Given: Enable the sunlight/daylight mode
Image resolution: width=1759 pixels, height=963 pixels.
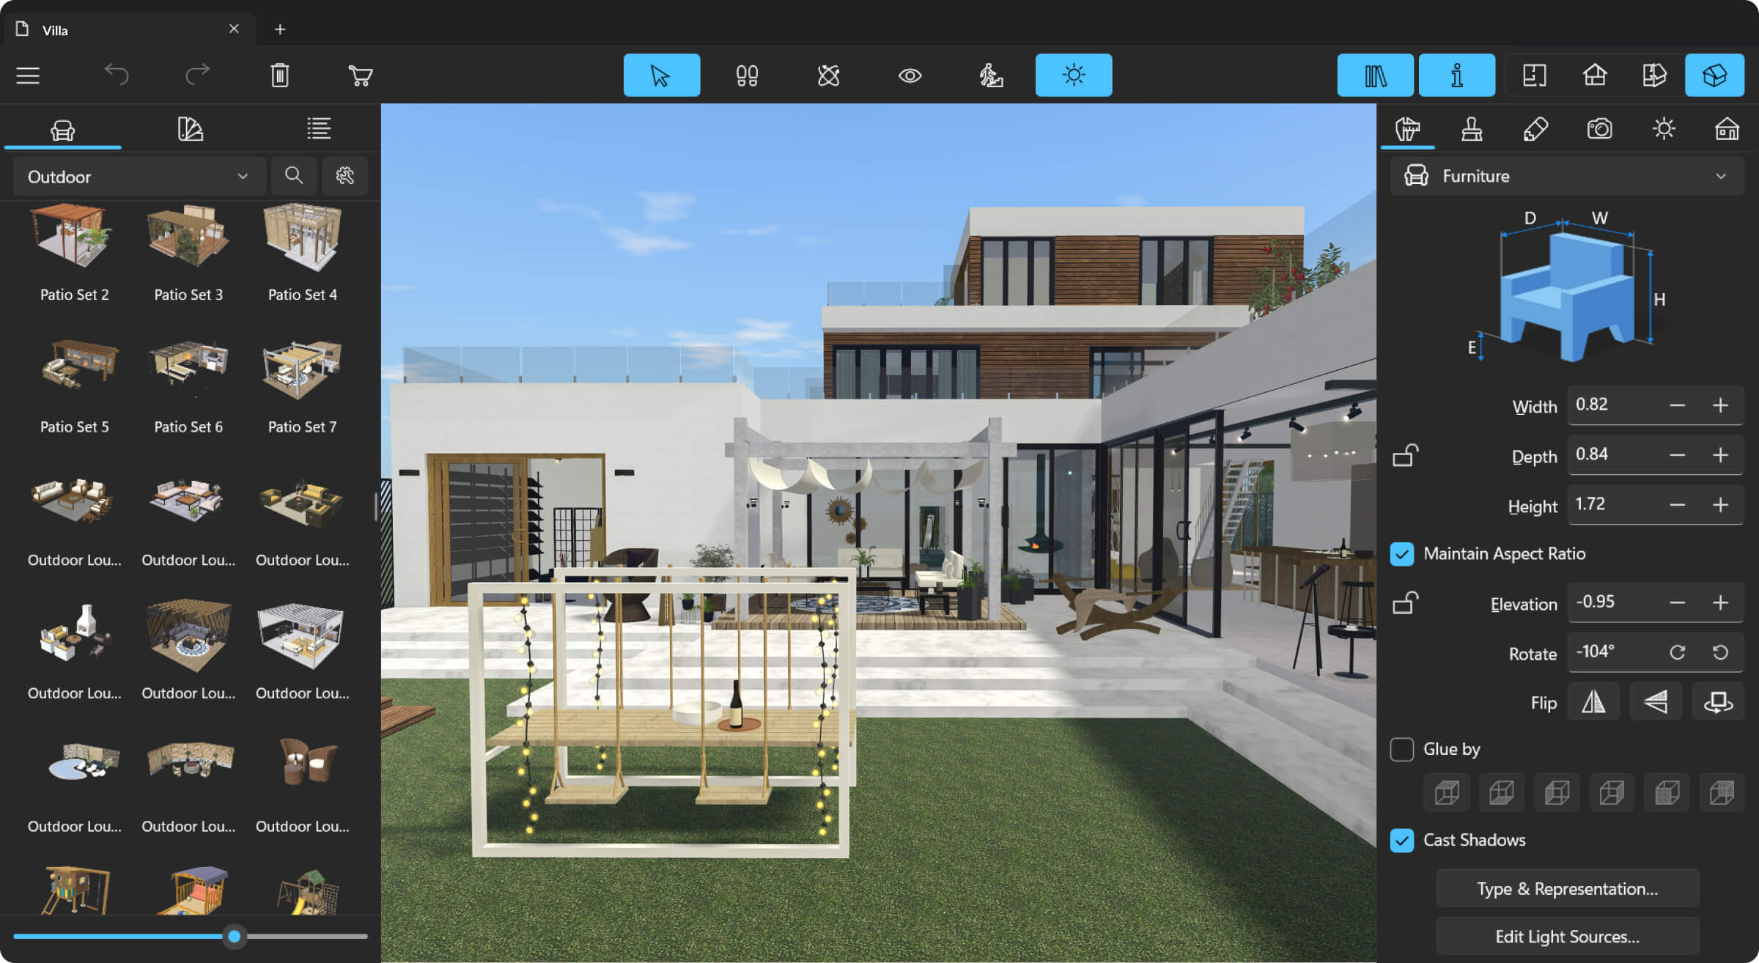Looking at the screenshot, I should click(1073, 75).
